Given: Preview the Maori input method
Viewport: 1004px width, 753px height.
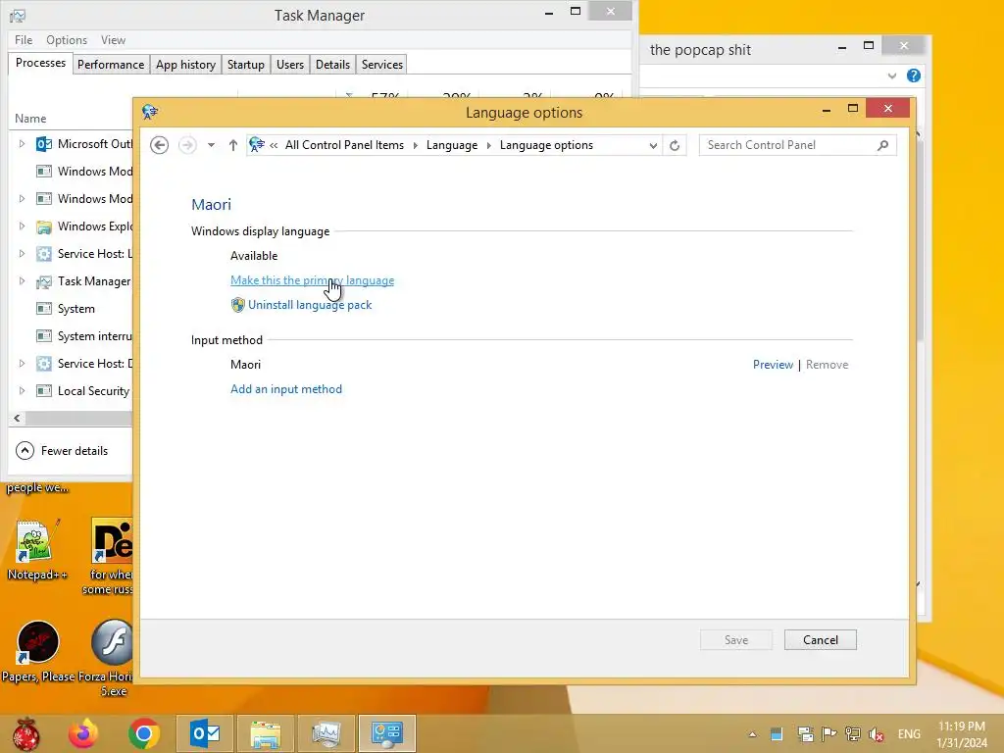Looking at the screenshot, I should [x=773, y=365].
